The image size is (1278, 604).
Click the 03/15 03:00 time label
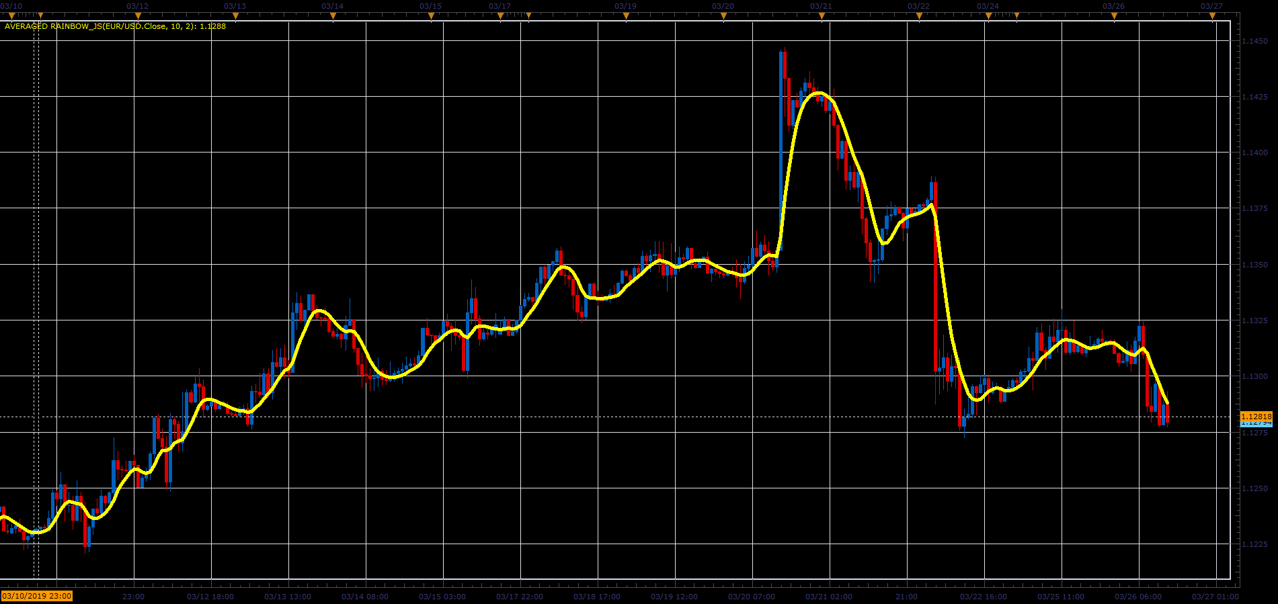coord(442,597)
